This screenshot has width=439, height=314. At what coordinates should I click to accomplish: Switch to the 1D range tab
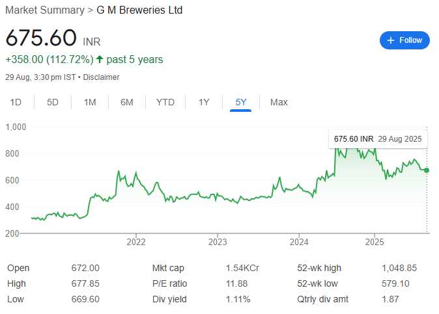(x=16, y=102)
